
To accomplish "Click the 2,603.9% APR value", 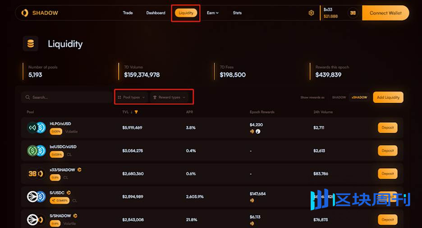I will pos(195,197).
